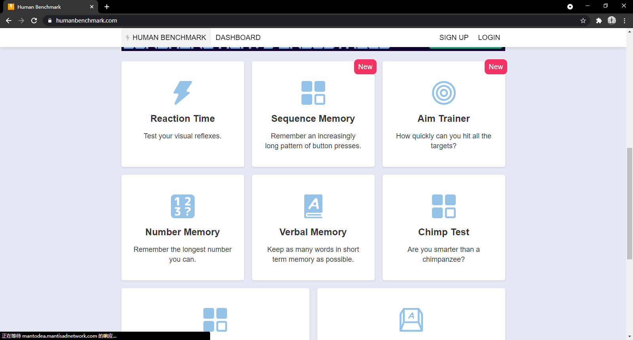Screen dimensions: 633x340
Task: Click the Sequence Memory squares icon
Action: [x=313, y=93]
